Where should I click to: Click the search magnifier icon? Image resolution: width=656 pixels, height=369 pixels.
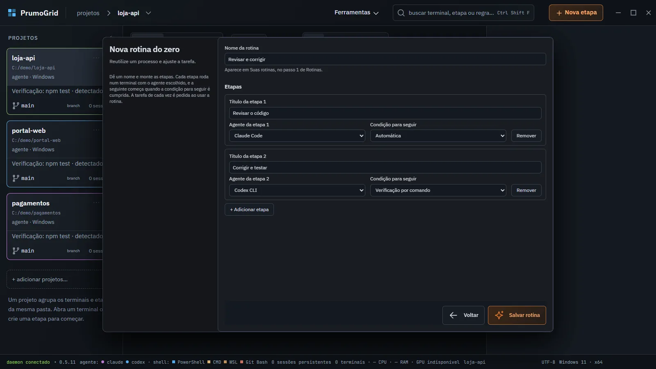[401, 13]
